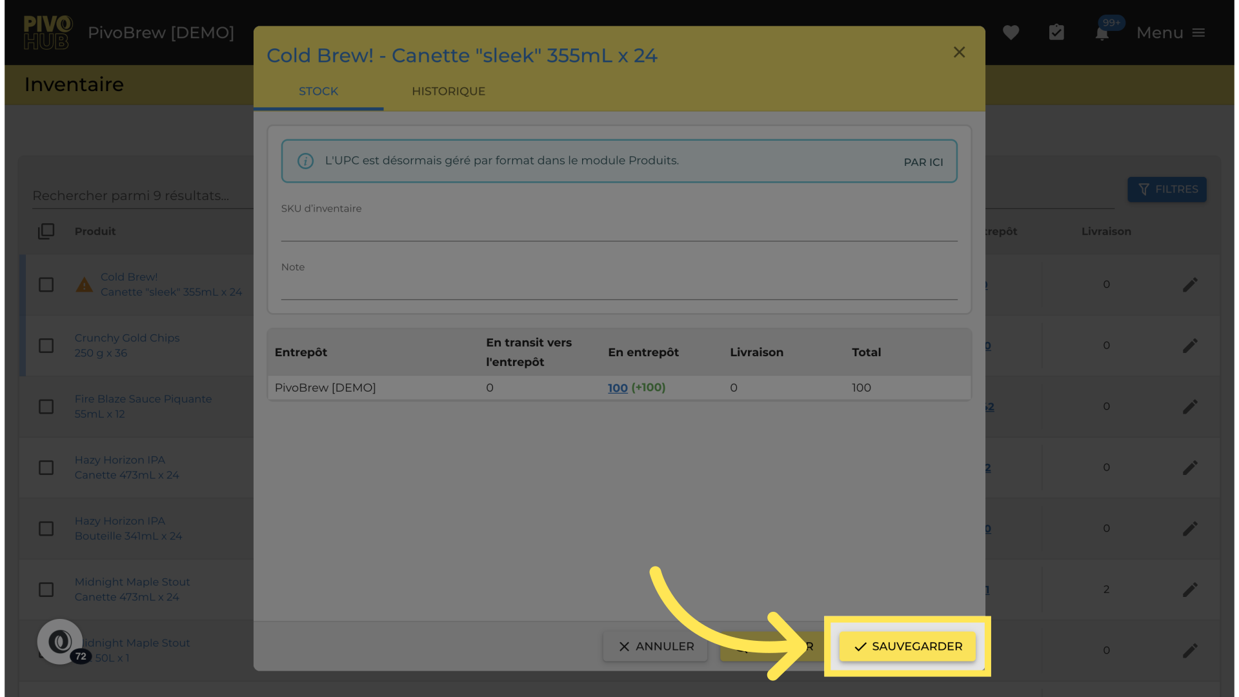Click the Cold Brew warning triangle

tap(85, 285)
